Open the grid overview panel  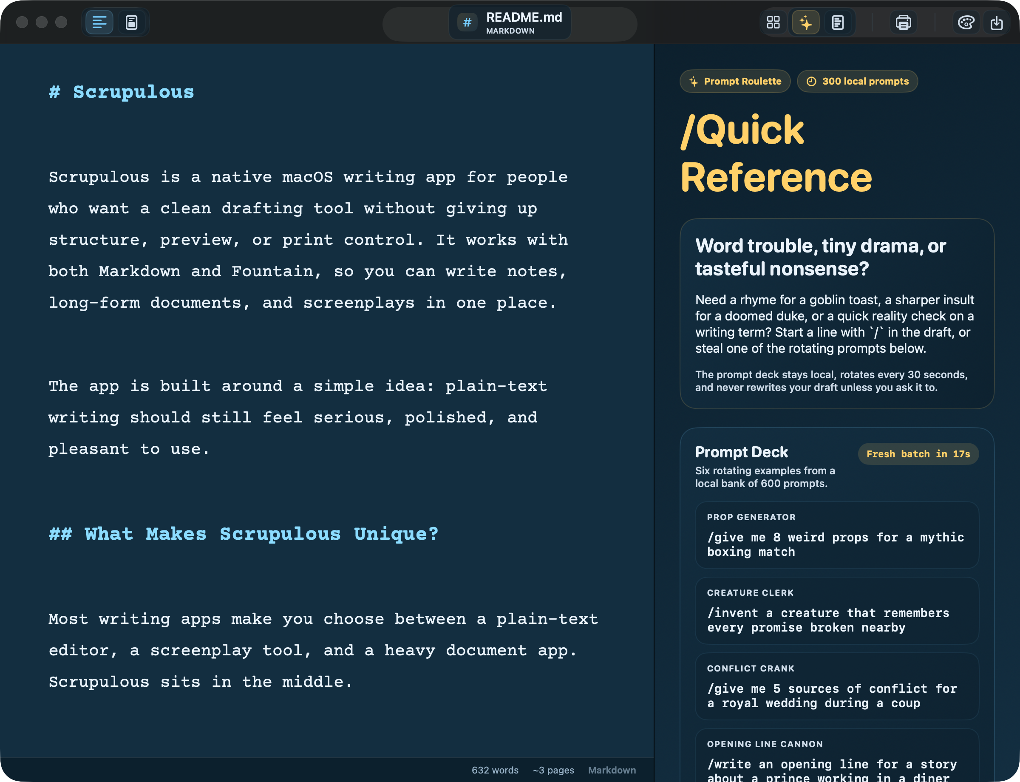pos(773,23)
